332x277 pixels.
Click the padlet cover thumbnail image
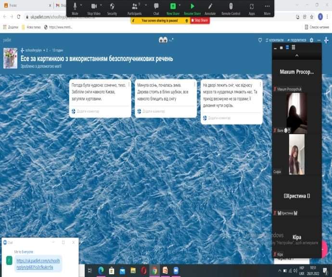tap(11, 58)
